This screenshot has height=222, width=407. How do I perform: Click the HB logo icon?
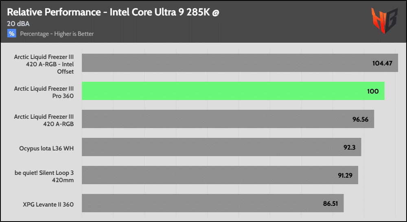click(x=384, y=21)
